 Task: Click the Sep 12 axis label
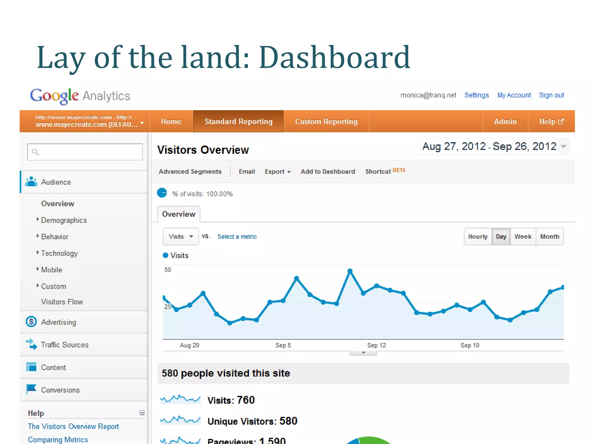tap(376, 345)
